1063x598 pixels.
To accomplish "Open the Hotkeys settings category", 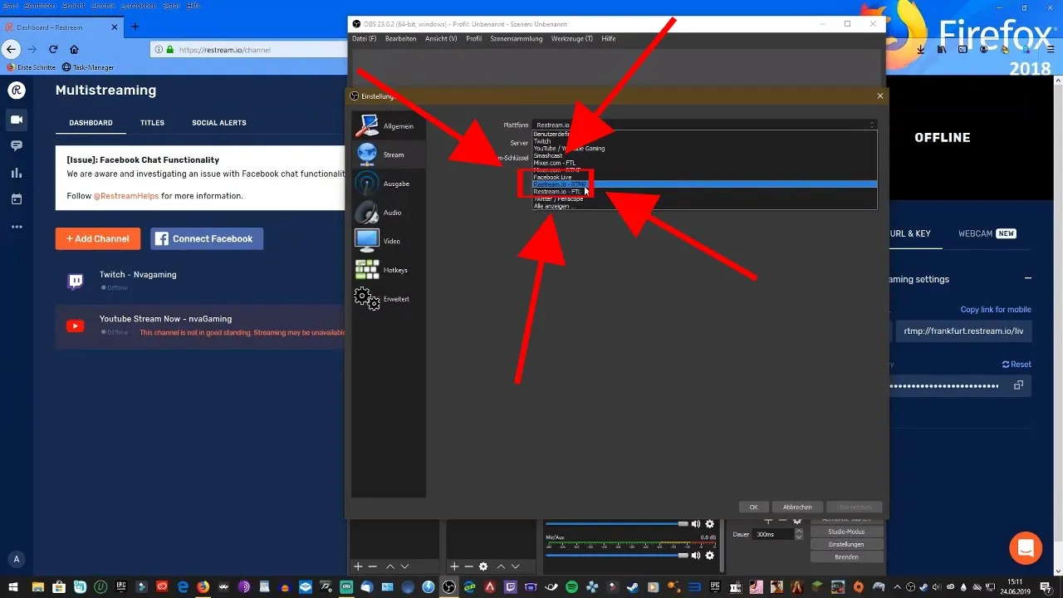I will (389, 270).
